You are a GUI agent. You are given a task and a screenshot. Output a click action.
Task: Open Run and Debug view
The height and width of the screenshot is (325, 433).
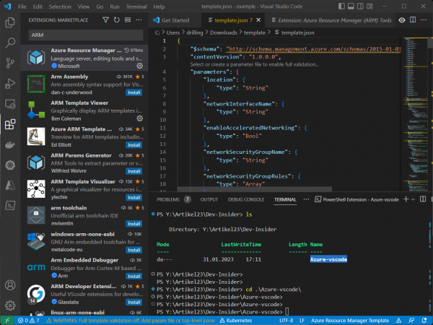(10, 84)
